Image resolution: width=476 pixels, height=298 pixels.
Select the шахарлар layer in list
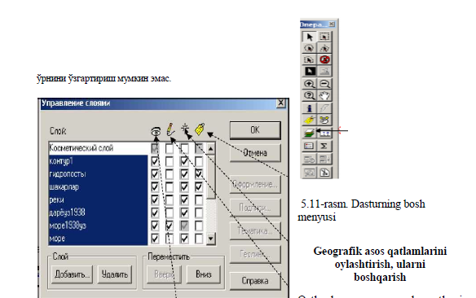point(98,186)
